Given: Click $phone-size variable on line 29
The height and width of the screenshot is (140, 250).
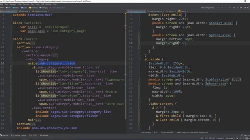Looking at the screenshot, I should [x=215, y=84].
